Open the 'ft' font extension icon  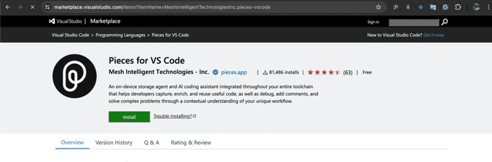pyautogui.click(x=396, y=7)
